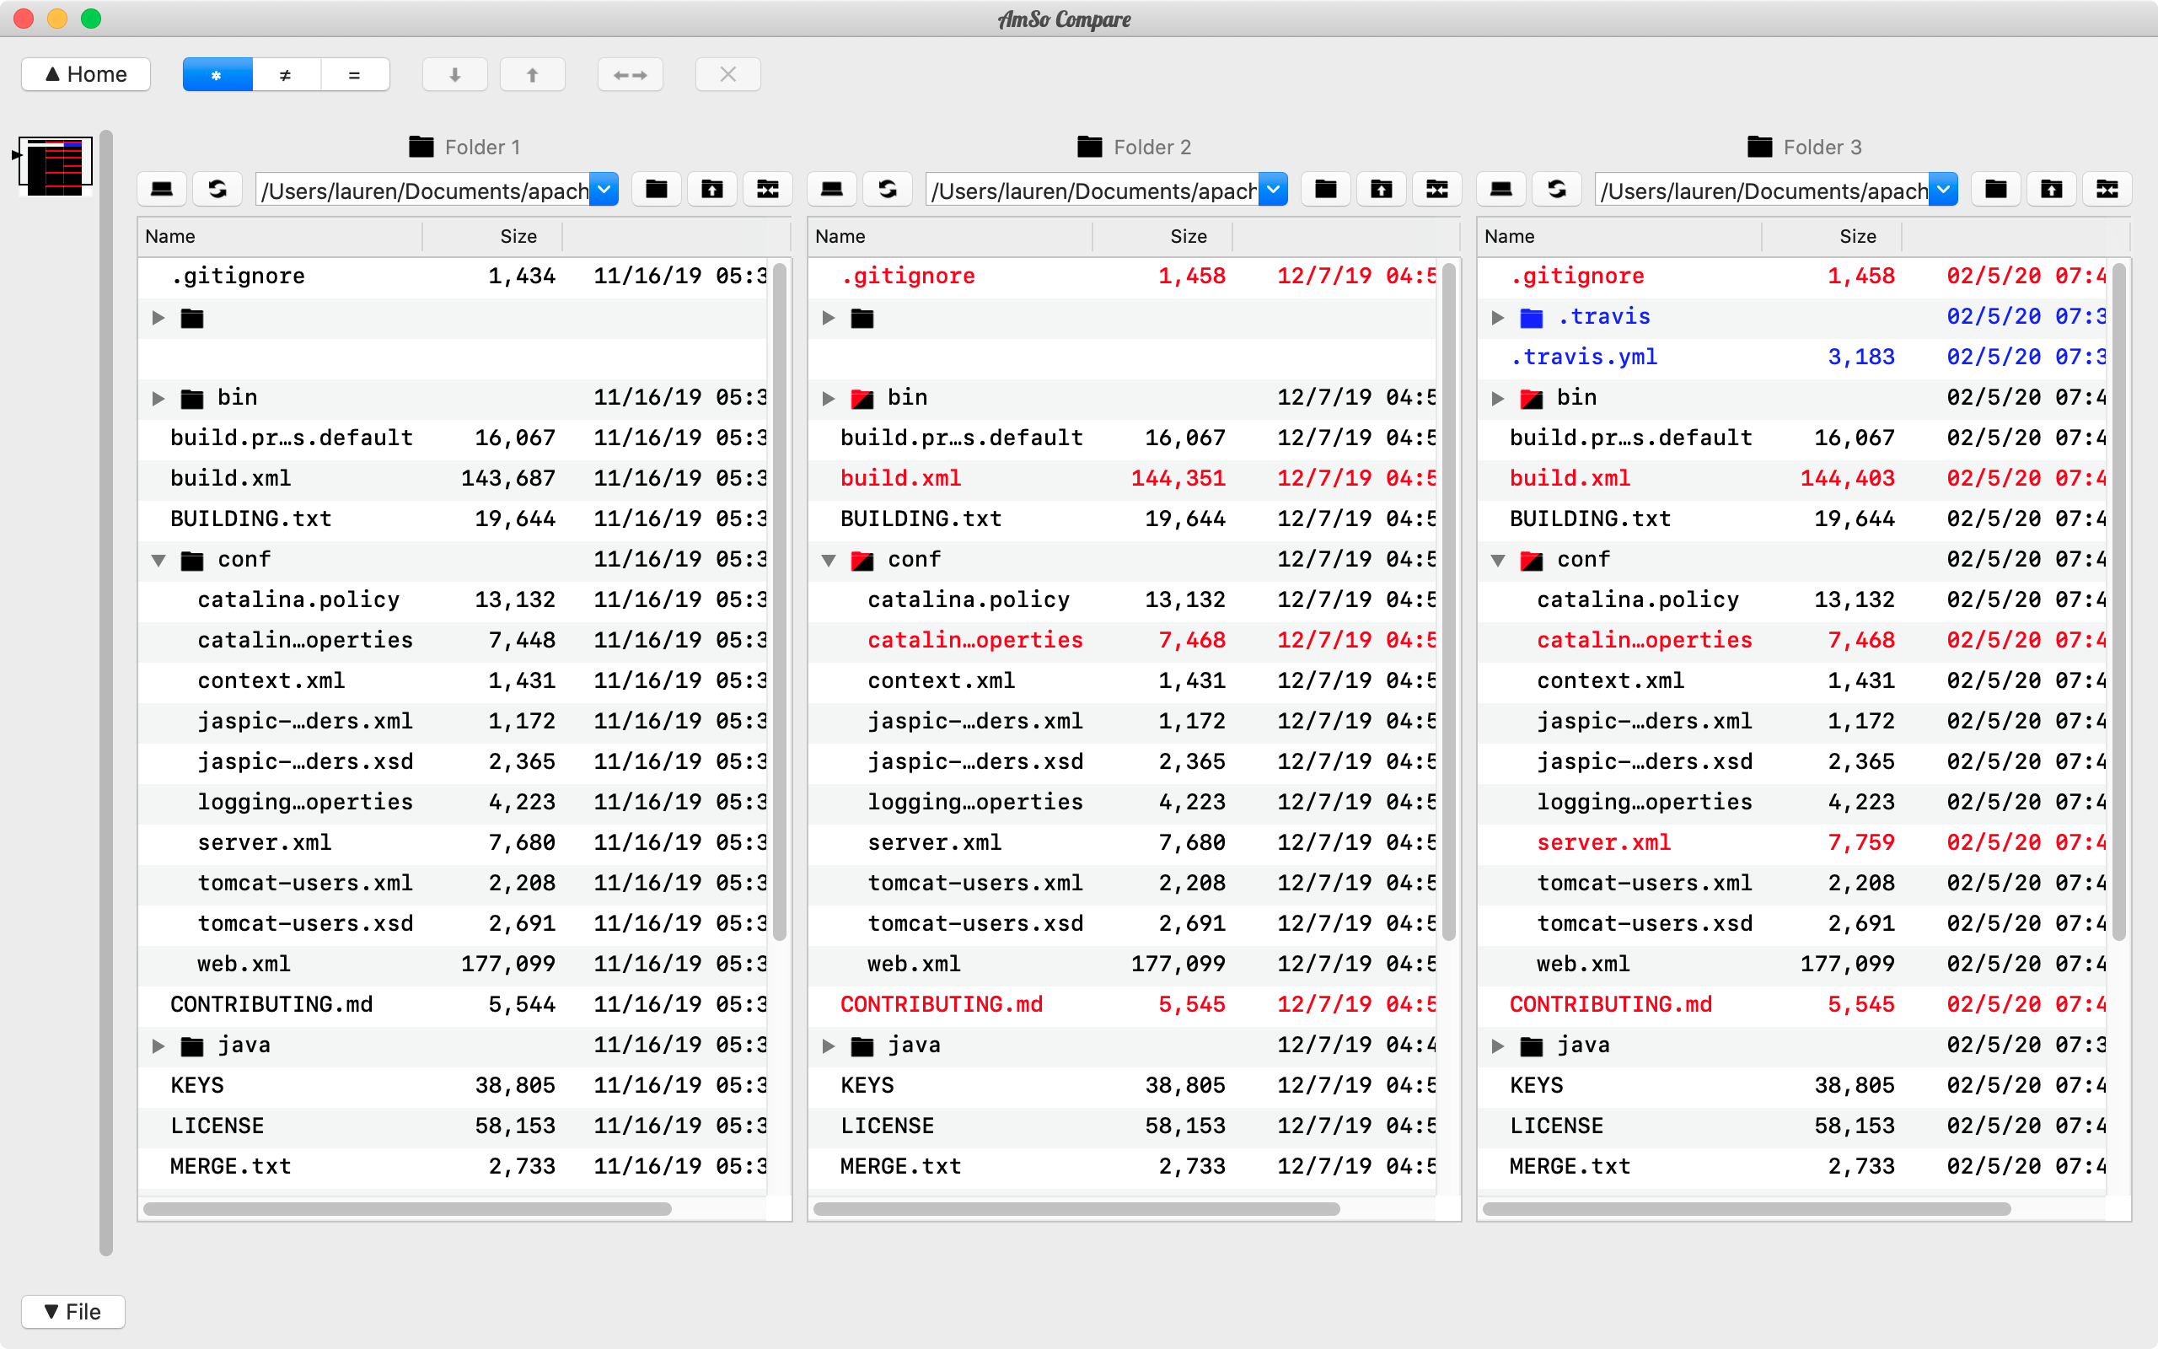The height and width of the screenshot is (1349, 2158).
Task: Click the Home button
Action: click(87, 74)
